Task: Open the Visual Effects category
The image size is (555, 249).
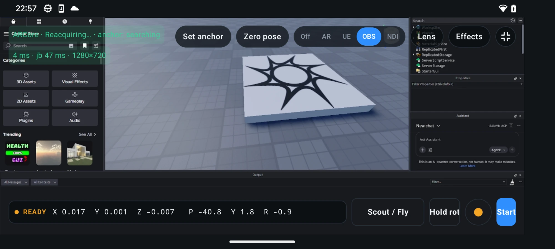Action: tap(75, 79)
